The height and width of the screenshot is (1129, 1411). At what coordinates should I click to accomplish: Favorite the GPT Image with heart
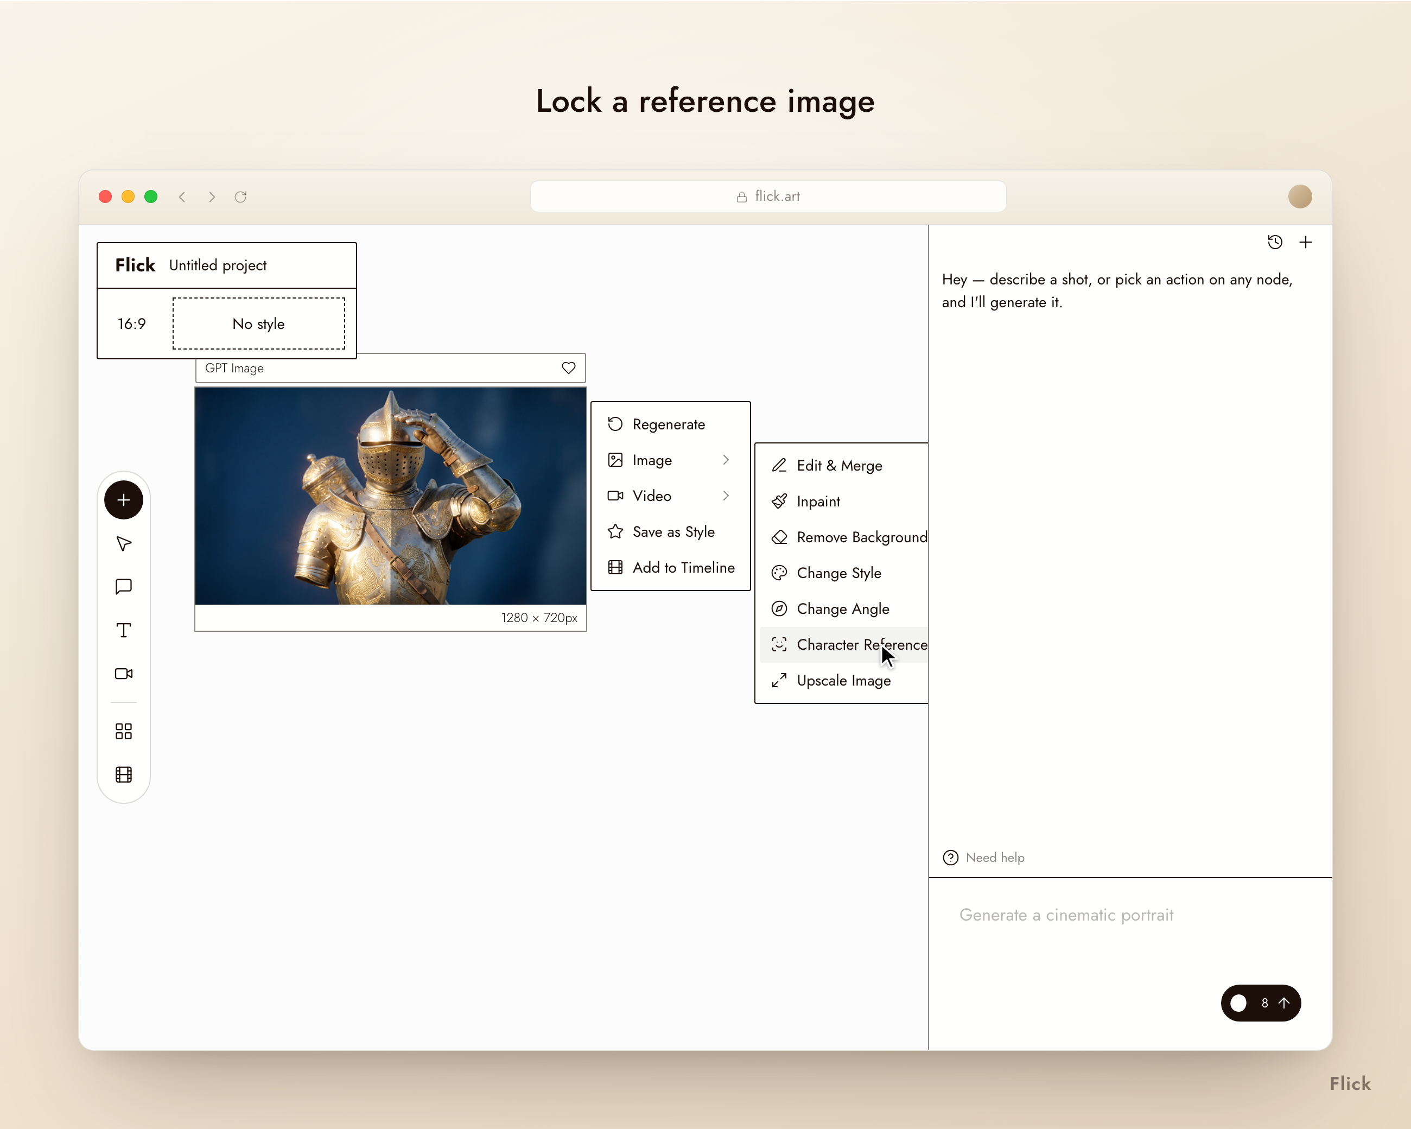click(569, 368)
